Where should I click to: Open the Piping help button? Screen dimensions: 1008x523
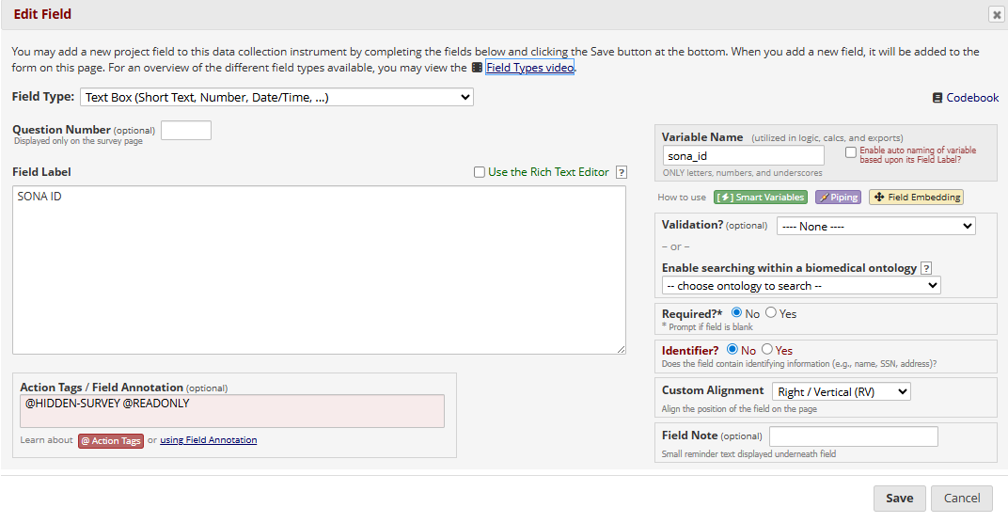[x=838, y=198]
